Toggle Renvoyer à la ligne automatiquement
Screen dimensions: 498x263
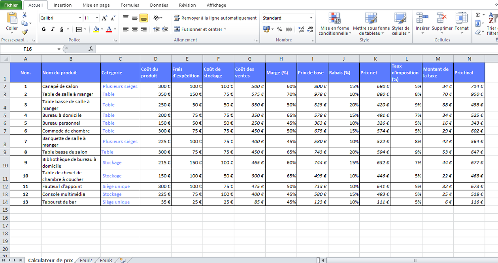[215, 18]
